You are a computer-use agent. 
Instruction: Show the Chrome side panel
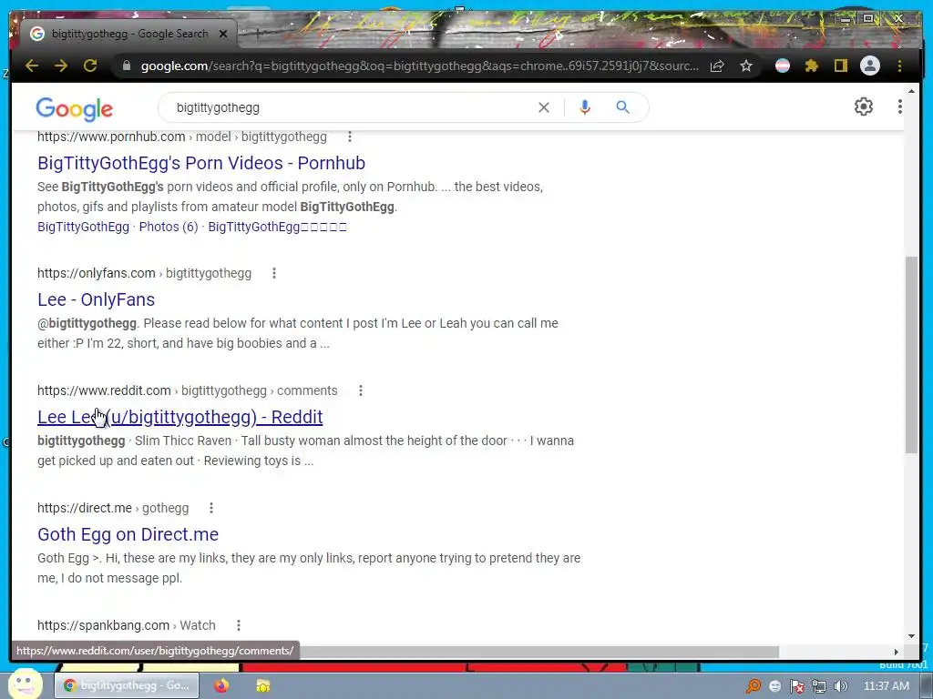tap(840, 66)
